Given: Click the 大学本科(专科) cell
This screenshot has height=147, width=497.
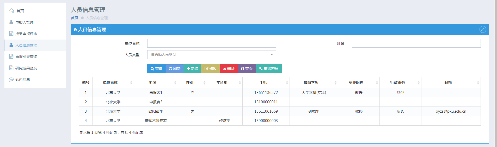Looking at the screenshot, I should [314, 93].
